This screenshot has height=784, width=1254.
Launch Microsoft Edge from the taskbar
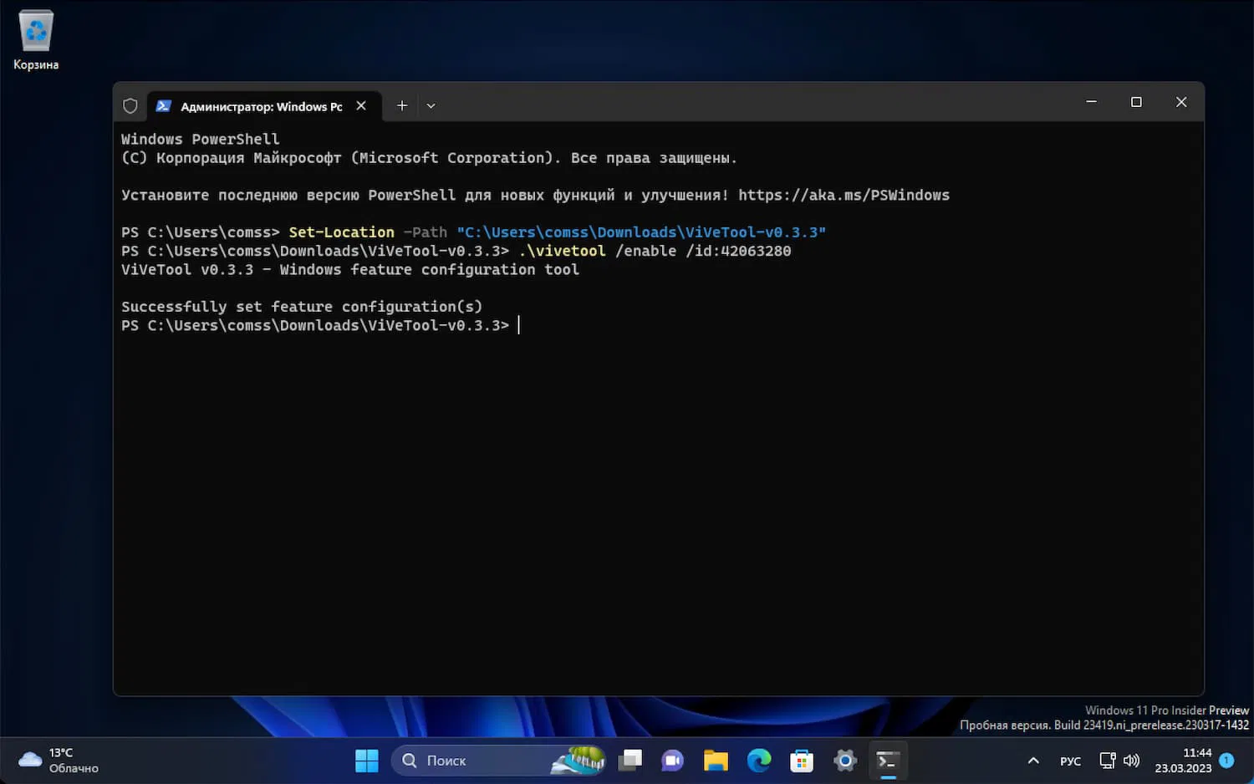click(759, 761)
